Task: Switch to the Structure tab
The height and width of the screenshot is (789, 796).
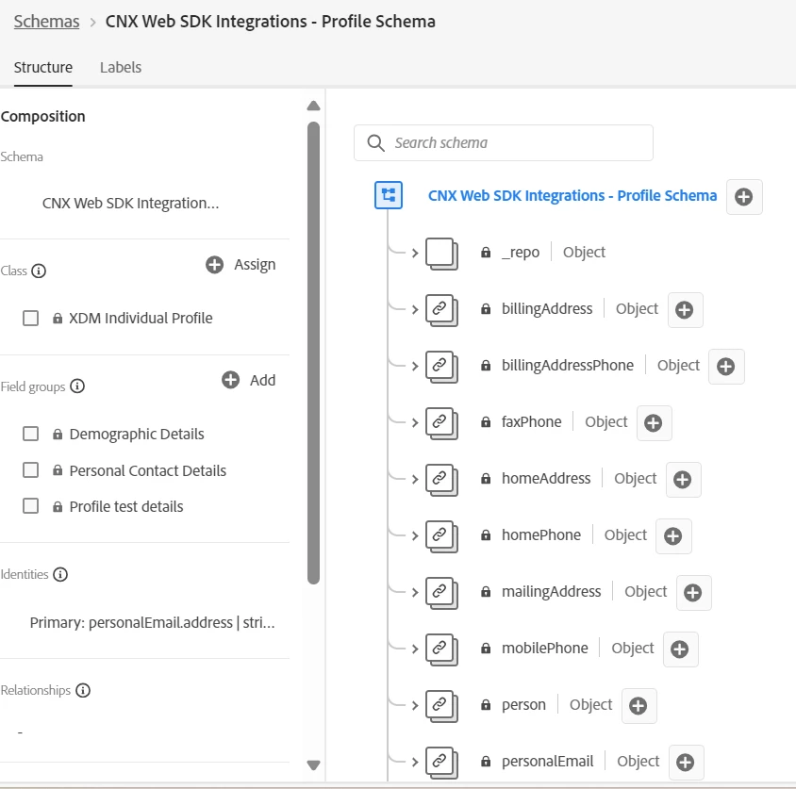Action: pos(43,68)
